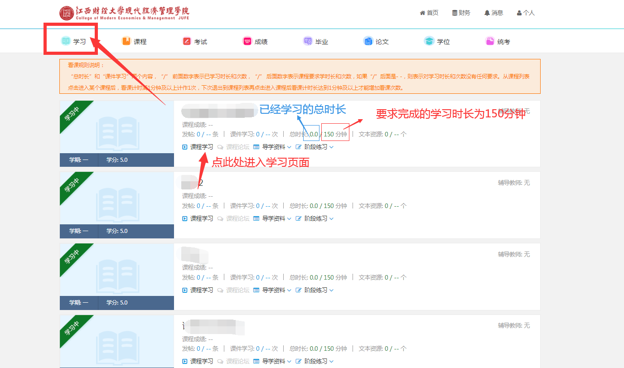Click the third course book thumbnail
The image size is (624, 368).
click(117, 272)
